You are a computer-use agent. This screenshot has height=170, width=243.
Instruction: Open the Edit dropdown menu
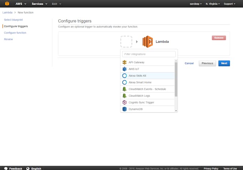tap(56, 4)
